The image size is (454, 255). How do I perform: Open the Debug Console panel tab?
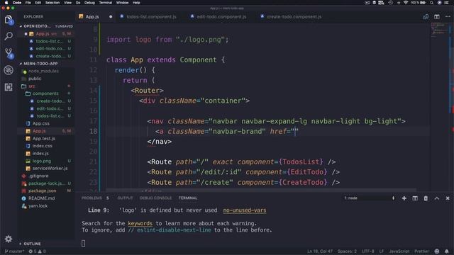pos(155,198)
